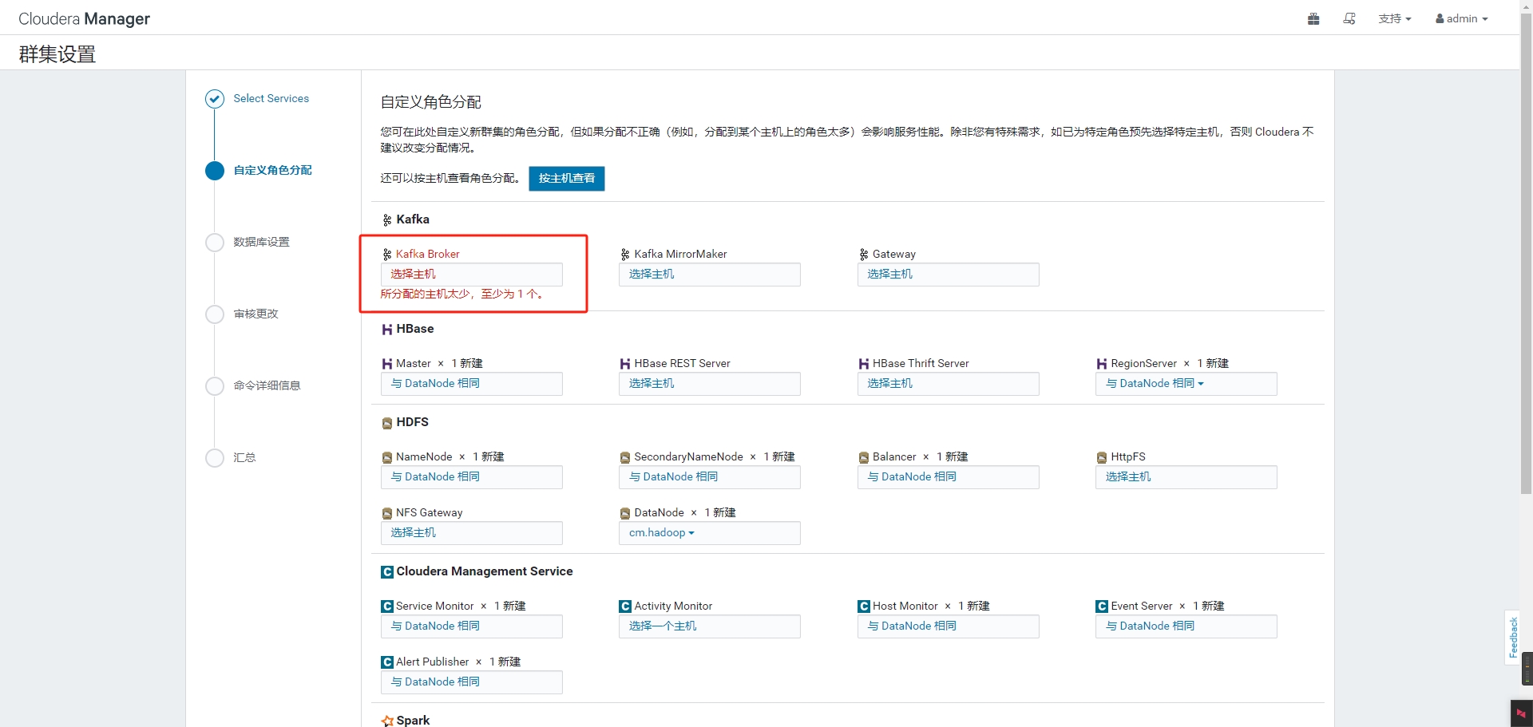Choose host for HBase REST Server
Image resolution: width=1533 pixels, height=727 pixels.
pyautogui.click(x=710, y=384)
